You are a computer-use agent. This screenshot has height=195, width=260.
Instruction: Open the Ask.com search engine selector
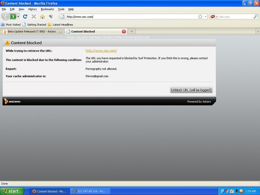coord(214,17)
